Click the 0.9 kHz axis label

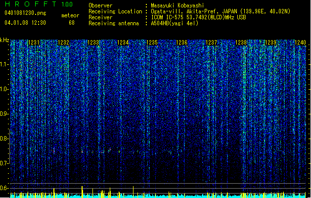pos(4,114)
